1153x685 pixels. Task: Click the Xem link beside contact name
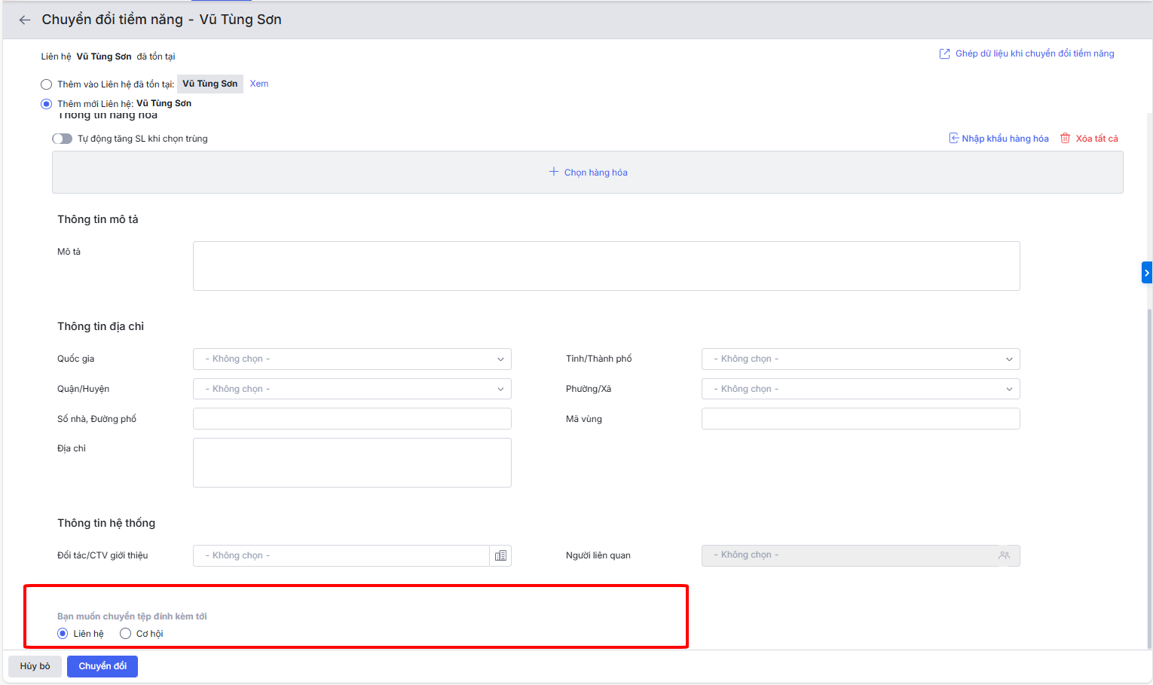(x=259, y=84)
